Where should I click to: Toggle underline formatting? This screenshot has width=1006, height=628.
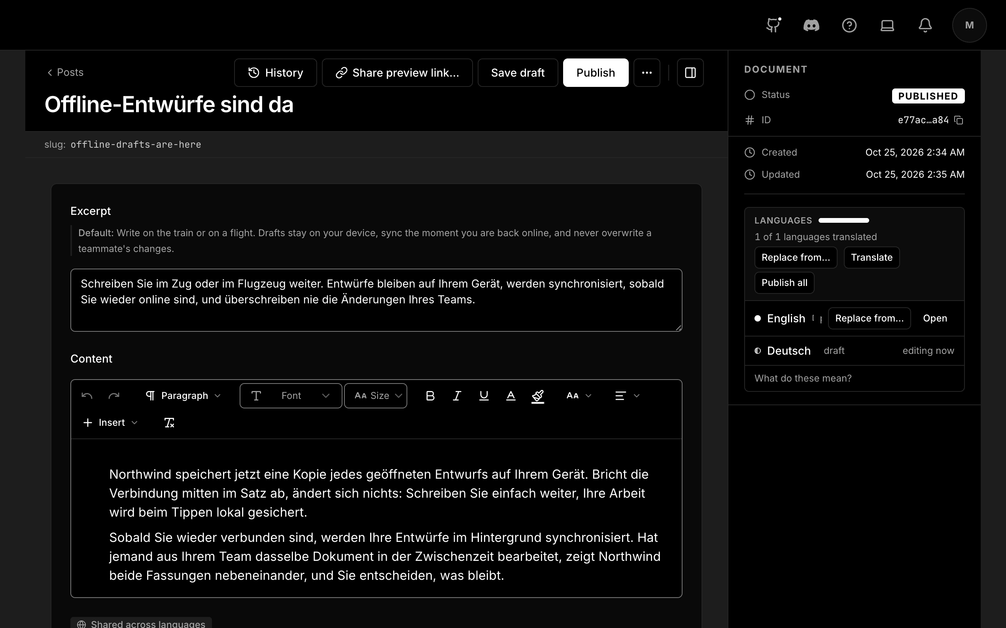coord(484,396)
